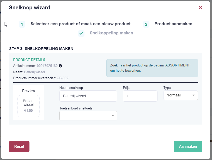Screen dimensions: 212x160
Task: Click the ASSORTIMENT info message box
Action: 152,68
